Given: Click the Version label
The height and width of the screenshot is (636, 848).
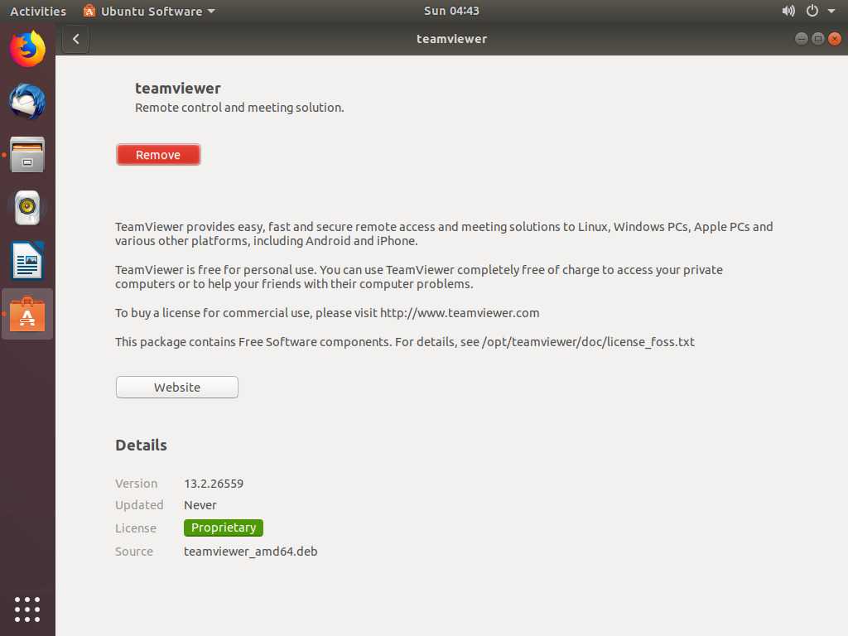Looking at the screenshot, I should click(x=137, y=484).
